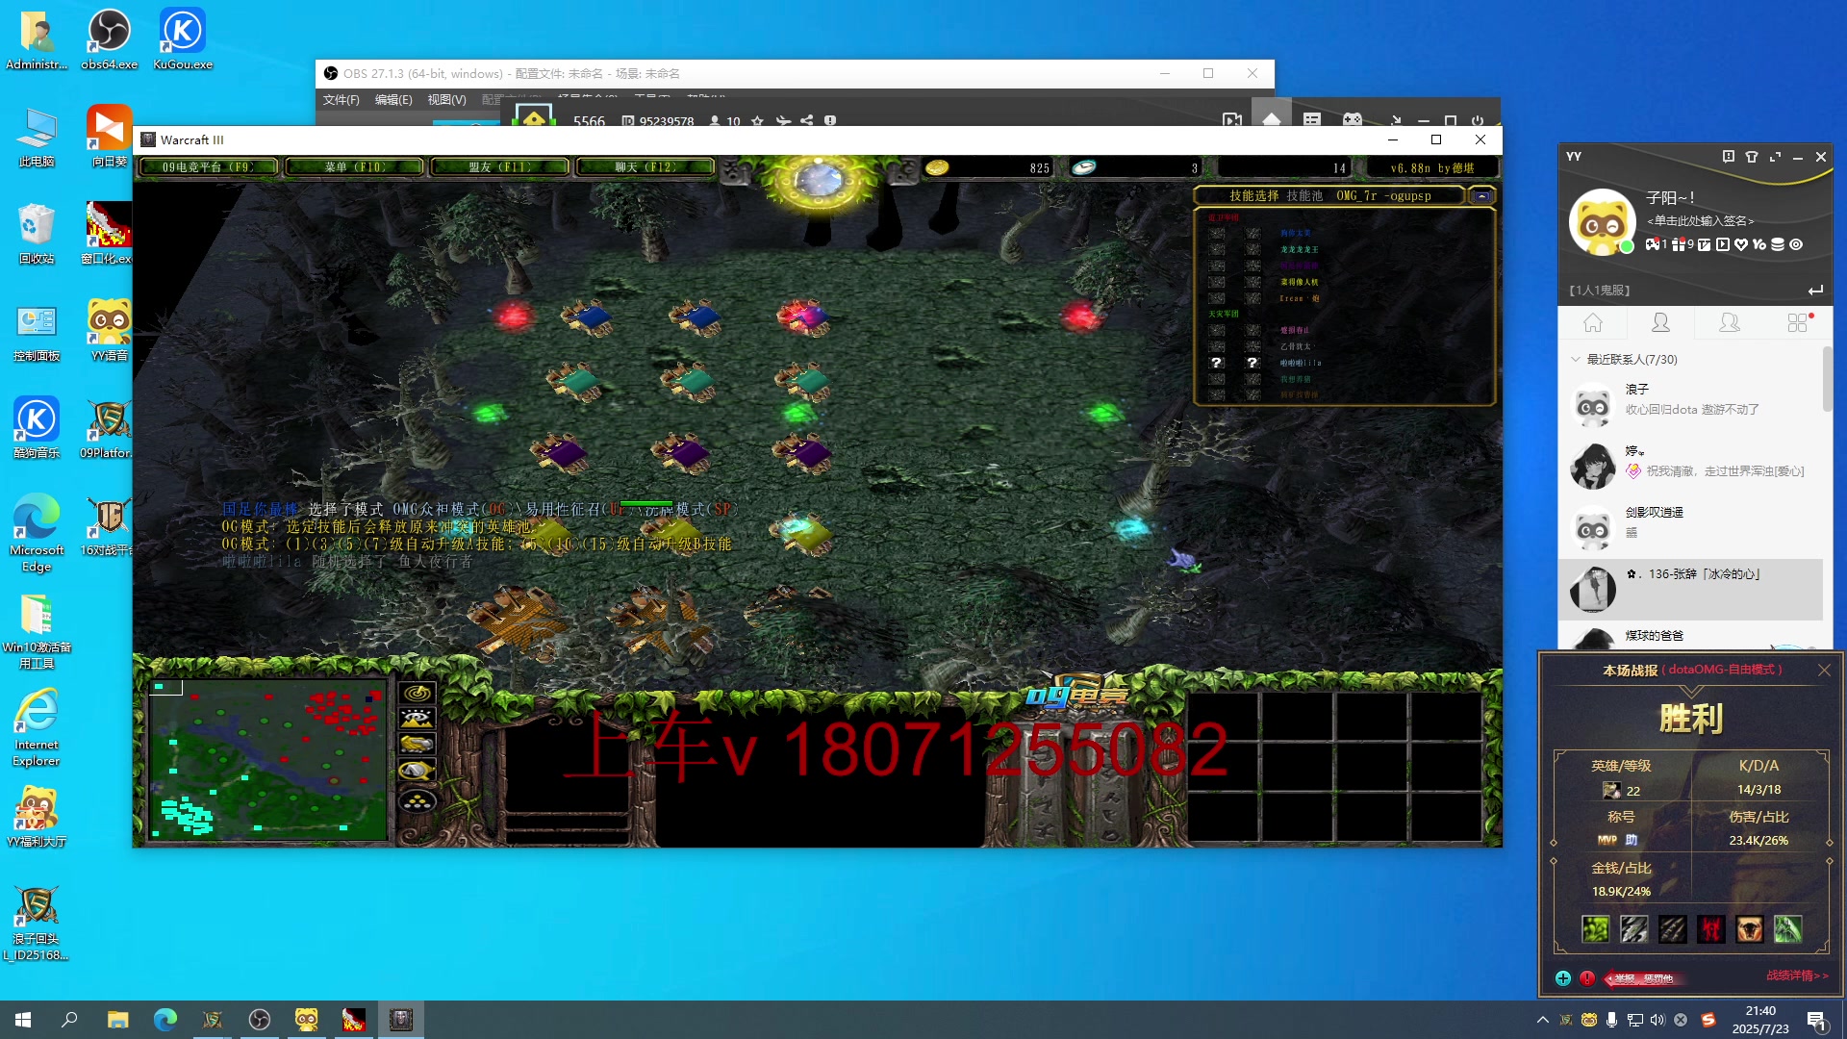Screen dimensions: 1847x1039
Task: Open YY skin shirt icon
Action: (x=1752, y=157)
